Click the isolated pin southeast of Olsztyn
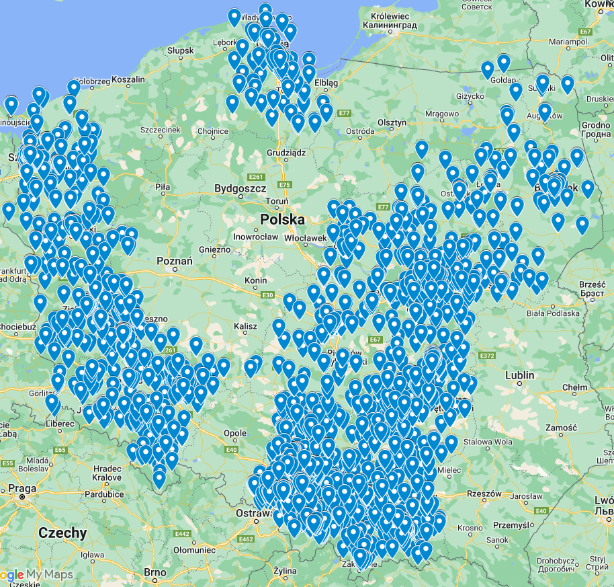Screen dimensions: 614x587 click(422, 149)
